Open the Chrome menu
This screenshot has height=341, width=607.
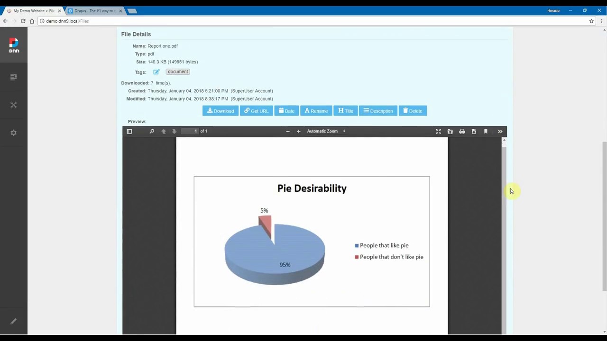[x=602, y=21]
